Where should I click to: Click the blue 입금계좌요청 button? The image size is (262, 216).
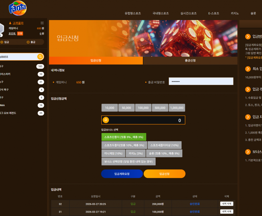point(122,174)
